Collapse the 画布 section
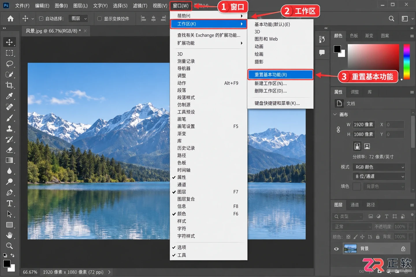This screenshot has height=277, width=416. tap(335, 115)
